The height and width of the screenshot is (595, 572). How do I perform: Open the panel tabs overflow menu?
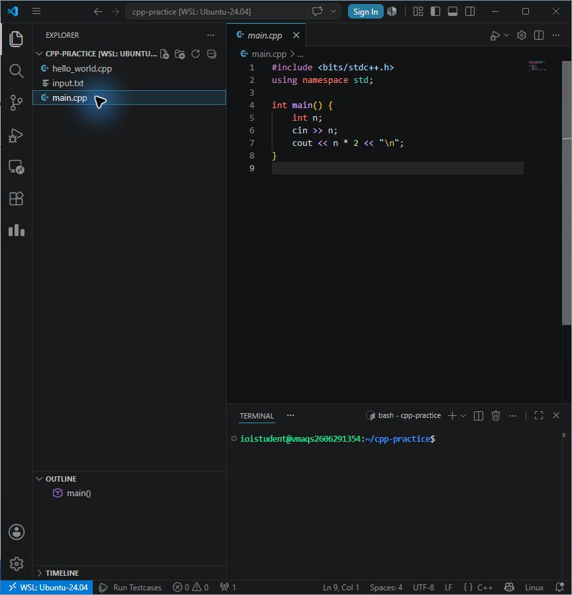coord(290,415)
